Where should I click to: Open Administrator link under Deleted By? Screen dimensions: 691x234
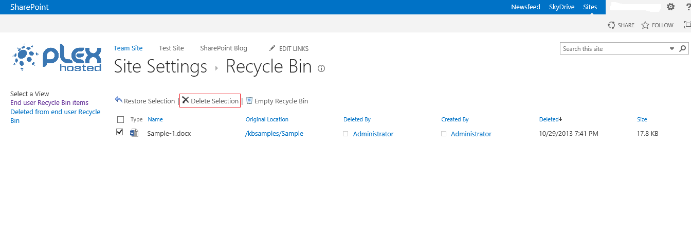[x=373, y=134]
